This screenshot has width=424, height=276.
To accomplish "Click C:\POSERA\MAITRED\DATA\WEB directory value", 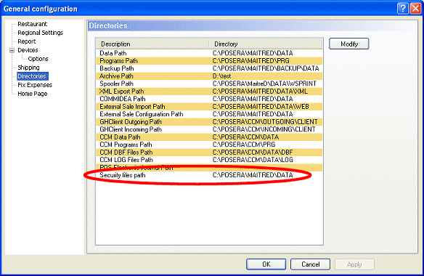I will pos(261,106).
